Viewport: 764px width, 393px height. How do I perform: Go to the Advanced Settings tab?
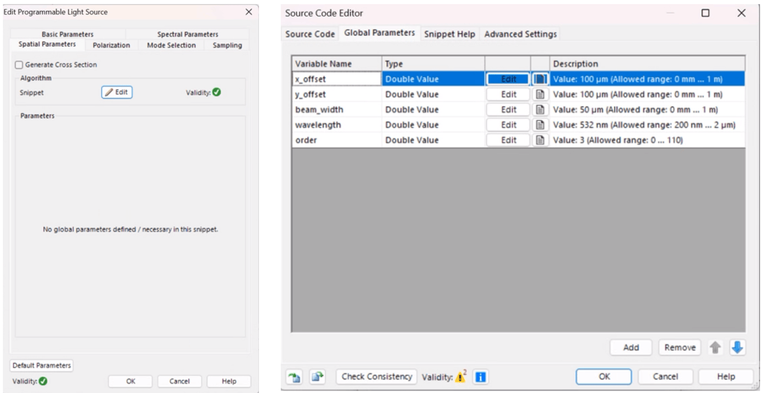click(520, 34)
